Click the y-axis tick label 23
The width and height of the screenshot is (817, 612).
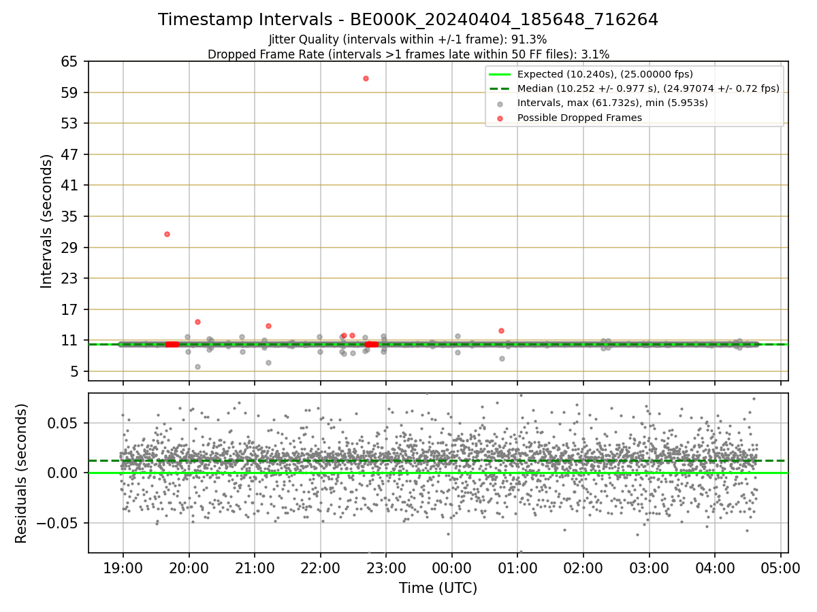[x=70, y=278]
